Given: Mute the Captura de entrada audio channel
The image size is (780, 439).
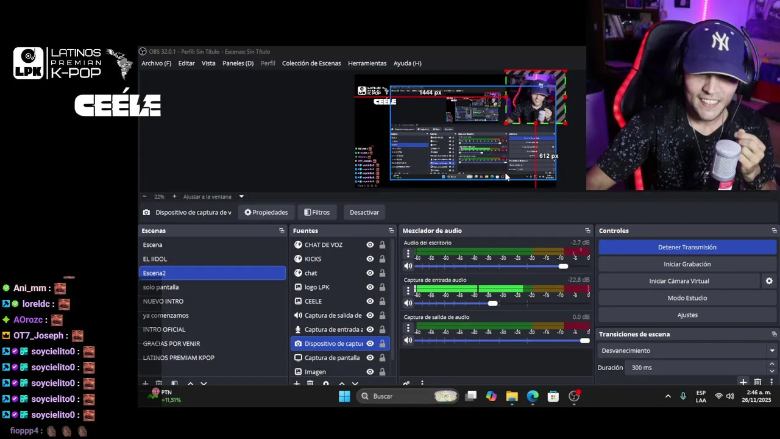Looking at the screenshot, I should click(408, 303).
